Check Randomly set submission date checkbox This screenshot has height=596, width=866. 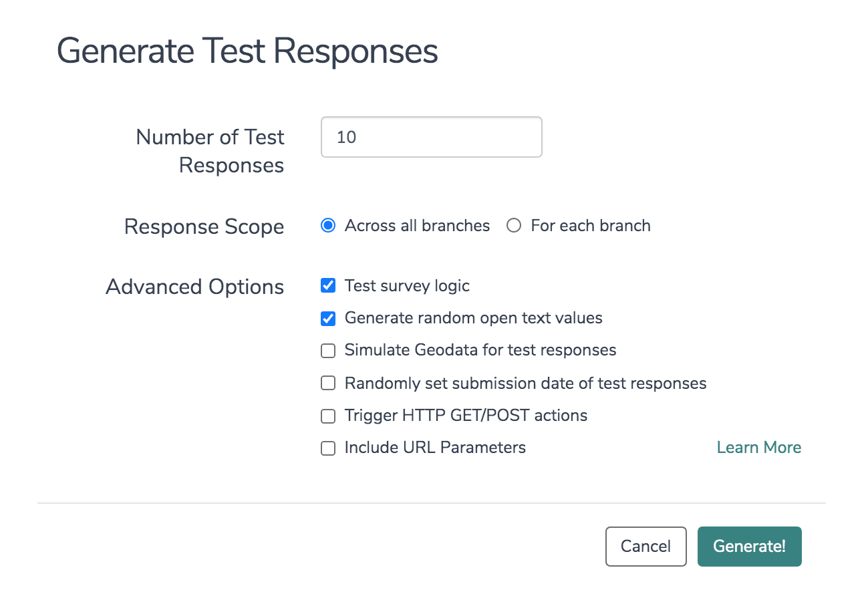328,384
